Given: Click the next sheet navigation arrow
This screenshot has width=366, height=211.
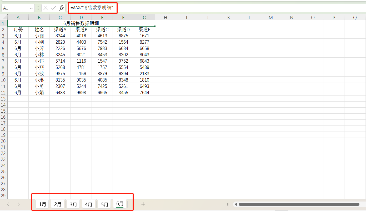Looking at the screenshot, I should [x=19, y=204].
